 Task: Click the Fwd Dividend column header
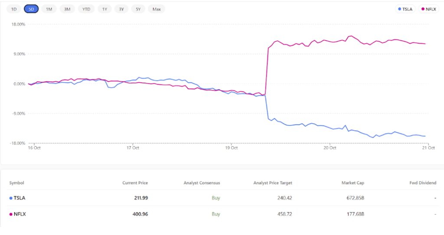[x=423, y=183]
